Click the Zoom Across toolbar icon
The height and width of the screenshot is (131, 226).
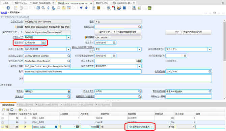[109, 8]
